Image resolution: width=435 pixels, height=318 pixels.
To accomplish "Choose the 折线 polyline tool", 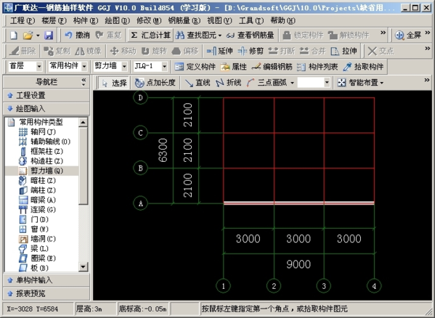I will tap(228, 83).
